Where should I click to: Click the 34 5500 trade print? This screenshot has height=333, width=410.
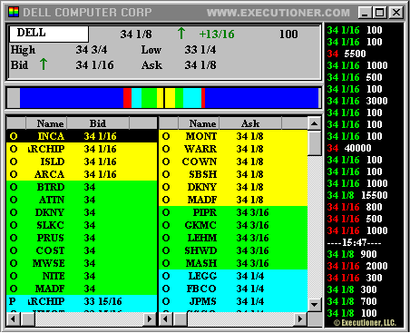point(347,54)
